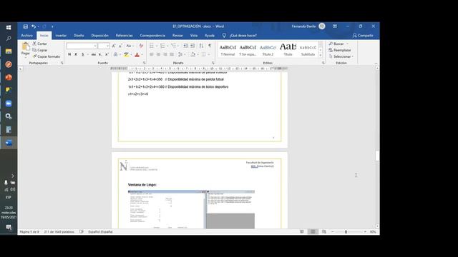Open the font size combo box
Screen dimensions: 458x257
(104, 46)
